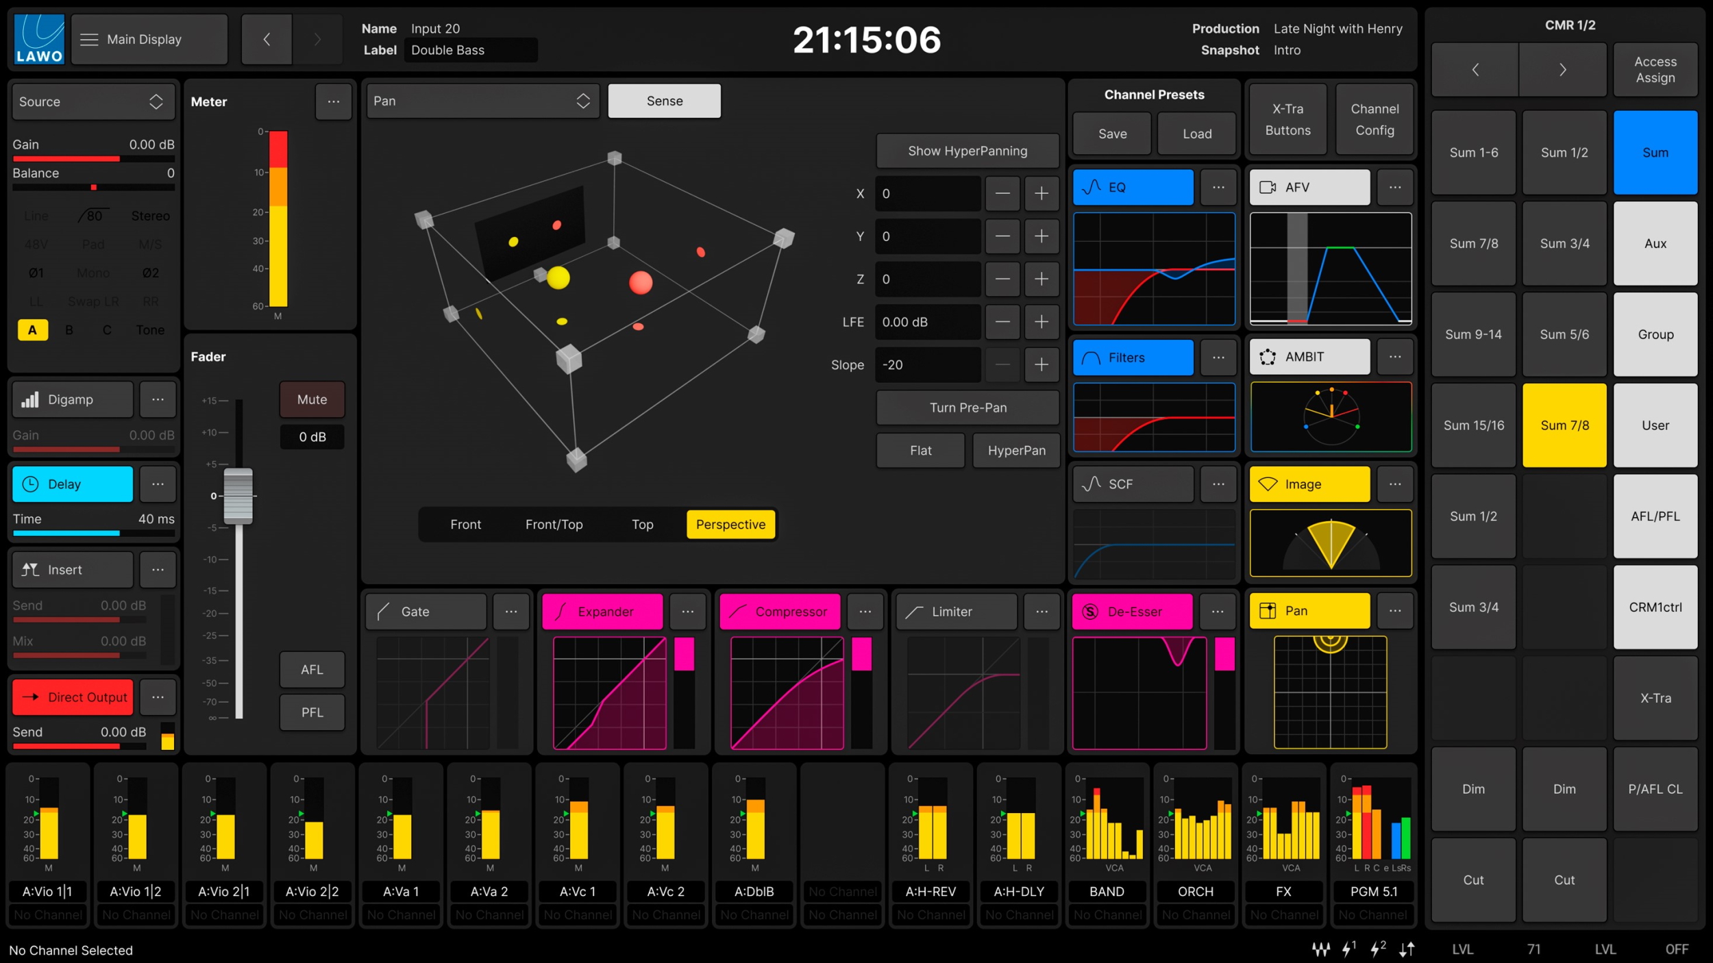Open the Pan view dropdown
Viewport: 1713px width, 963px height.
(x=482, y=101)
